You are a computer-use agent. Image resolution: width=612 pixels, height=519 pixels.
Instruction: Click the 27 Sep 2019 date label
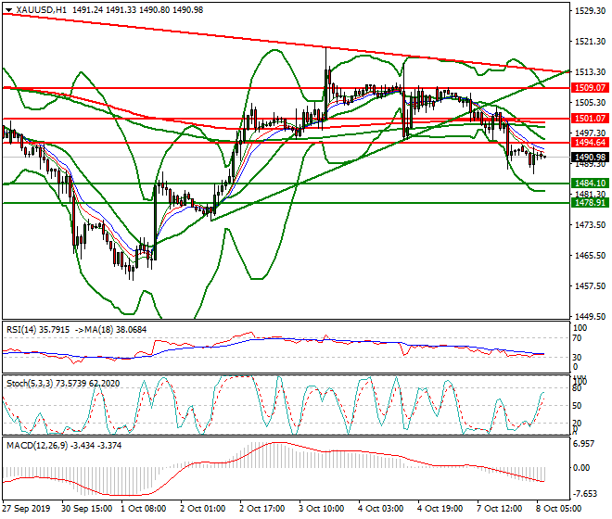27,509
